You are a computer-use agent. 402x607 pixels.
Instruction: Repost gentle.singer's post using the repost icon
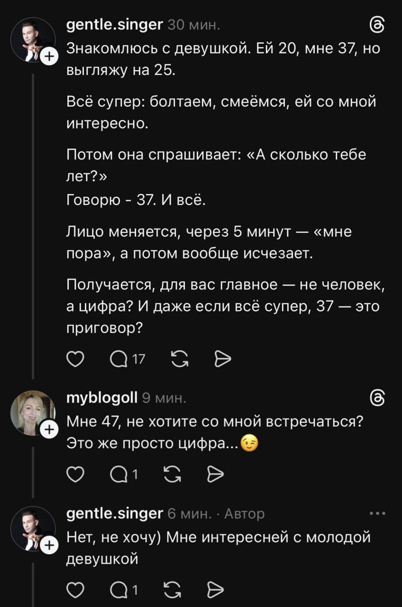[179, 358]
